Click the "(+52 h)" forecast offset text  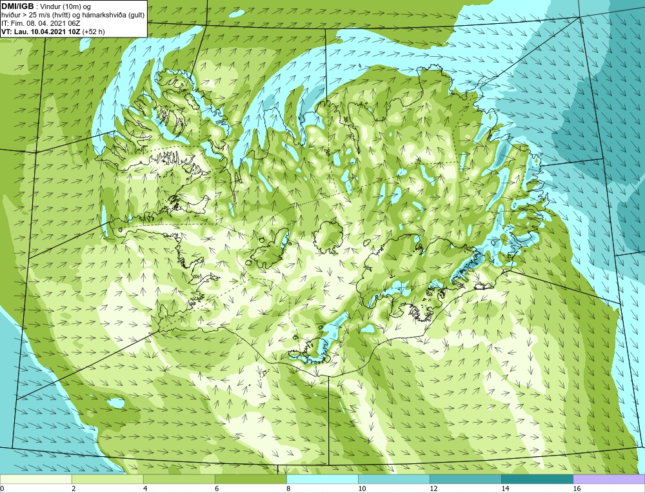pyautogui.click(x=94, y=32)
